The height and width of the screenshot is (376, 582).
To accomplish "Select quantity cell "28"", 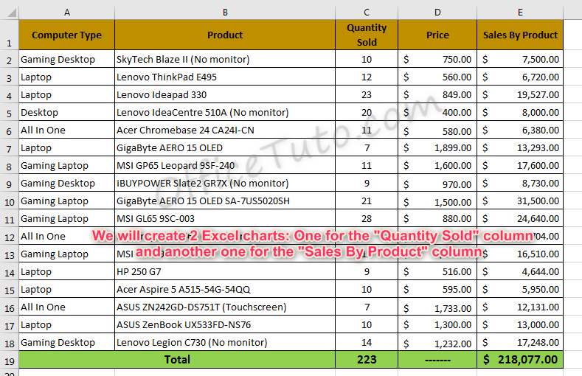I will point(367,219).
